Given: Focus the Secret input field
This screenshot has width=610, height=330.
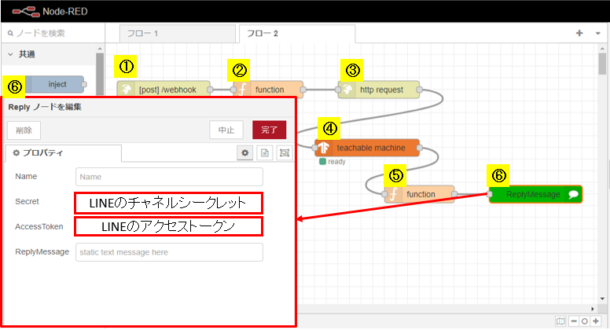Looking at the screenshot, I should [x=168, y=203].
